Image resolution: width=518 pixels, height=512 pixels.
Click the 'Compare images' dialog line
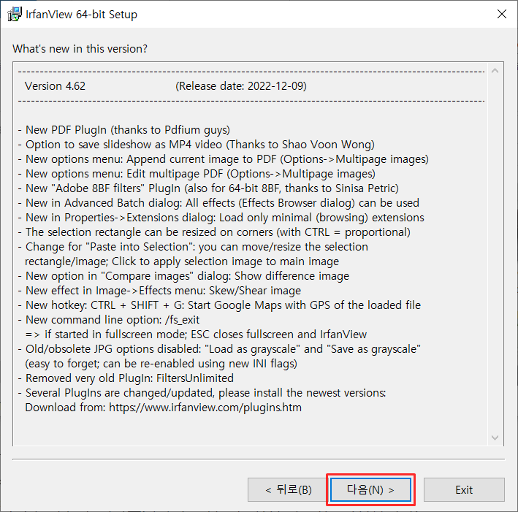click(183, 276)
